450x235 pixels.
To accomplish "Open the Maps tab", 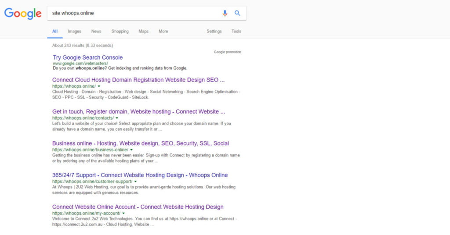I will click(144, 31).
